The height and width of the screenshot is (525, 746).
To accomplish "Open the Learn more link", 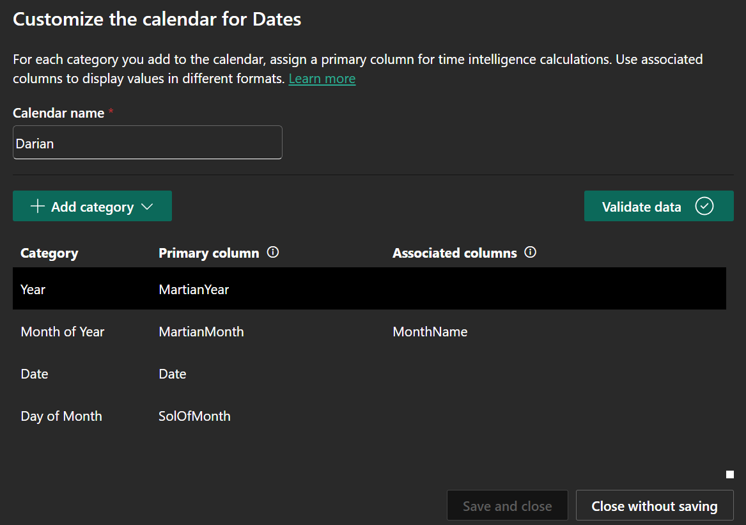I will (x=322, y=79).
